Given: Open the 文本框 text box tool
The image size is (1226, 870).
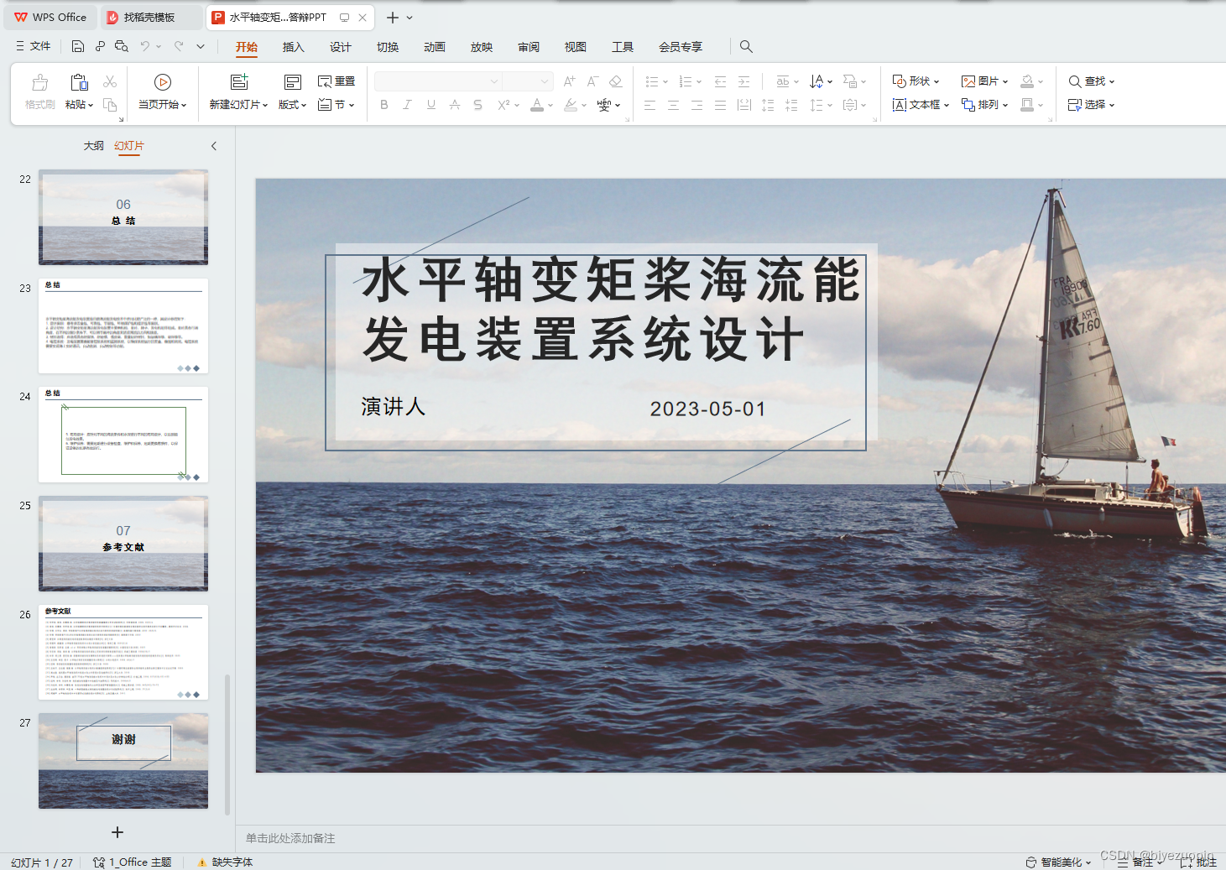Looking at the screenshot, I should (919, 104).
